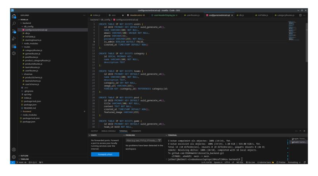Click the Forward a Port button

tap(105, 154)
